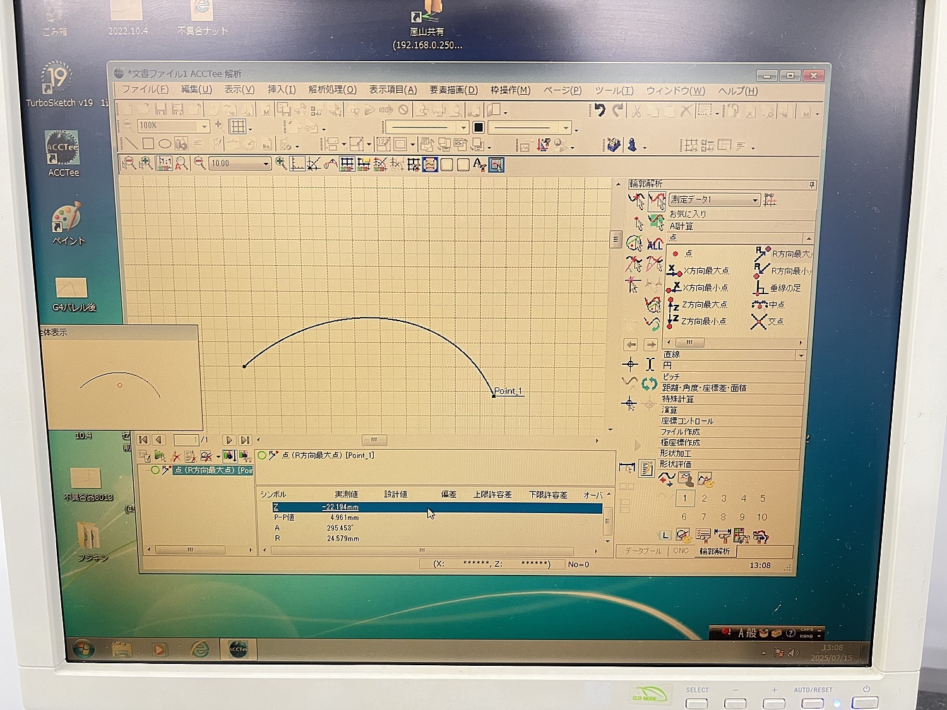Click the save floppy icon in the top toolbar
The height and width of the screenshot is (710, 947).
pyautogui.click(x=160, y=109)
